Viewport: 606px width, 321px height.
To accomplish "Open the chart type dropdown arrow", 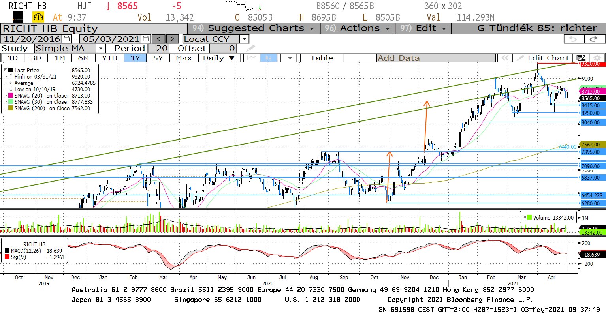I will coord(290,58).
